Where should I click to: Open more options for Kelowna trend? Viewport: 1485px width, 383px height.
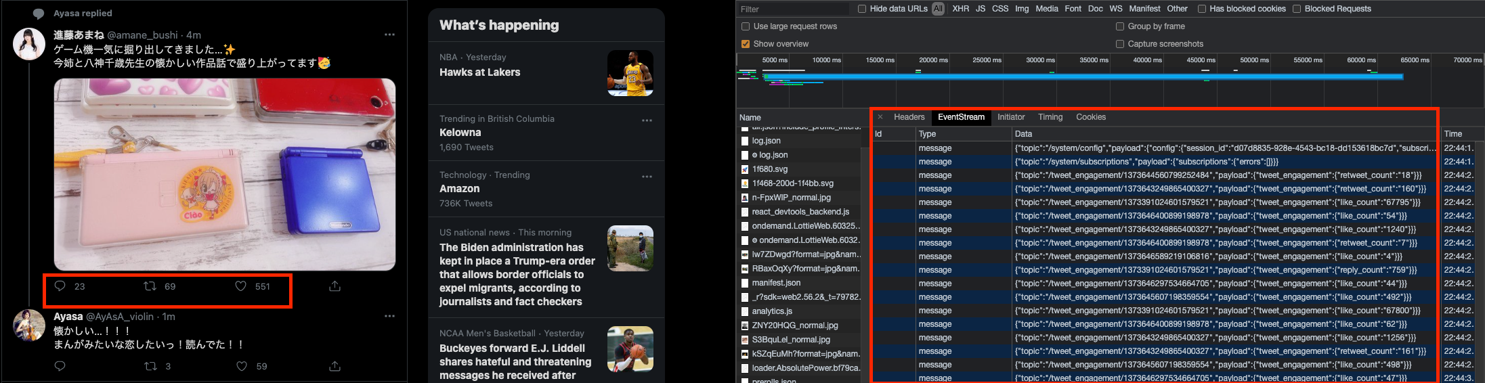coord(647,120)
